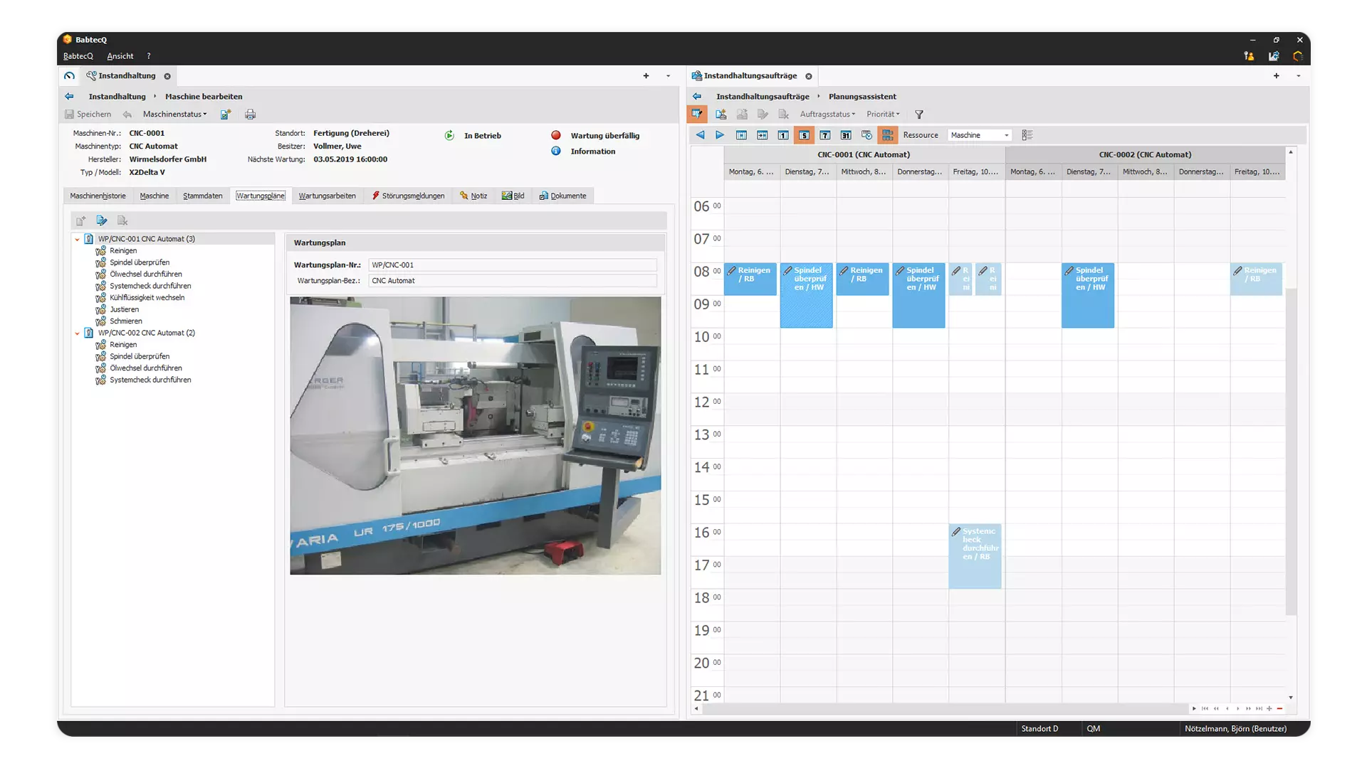1367x768 pixels.
Task: Click the In Betrieb green status icon
Action: tap(449, 135)
